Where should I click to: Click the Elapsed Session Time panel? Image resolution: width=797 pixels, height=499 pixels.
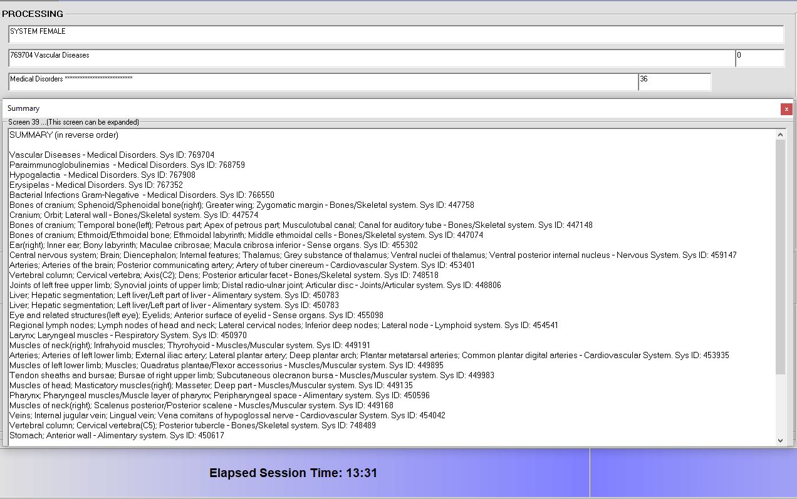(293, 473)
